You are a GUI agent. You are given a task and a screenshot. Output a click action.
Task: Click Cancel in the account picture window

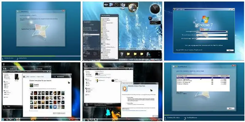click(x=63, y=113)
